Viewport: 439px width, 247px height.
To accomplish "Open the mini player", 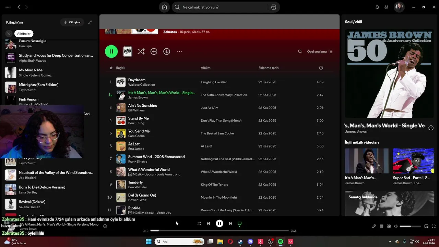I will tap(426, 226).
